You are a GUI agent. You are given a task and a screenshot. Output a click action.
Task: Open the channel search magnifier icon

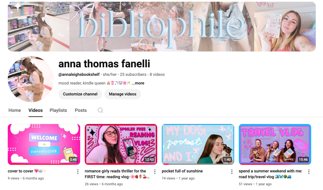click(100, 110)
